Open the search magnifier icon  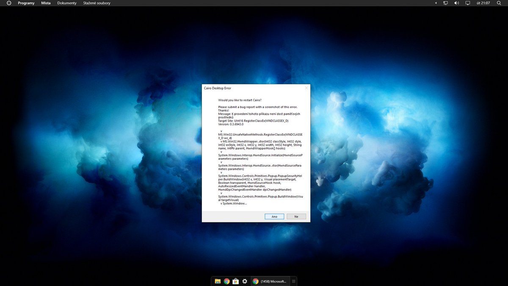pyautogui.click(x=499, y=3)
